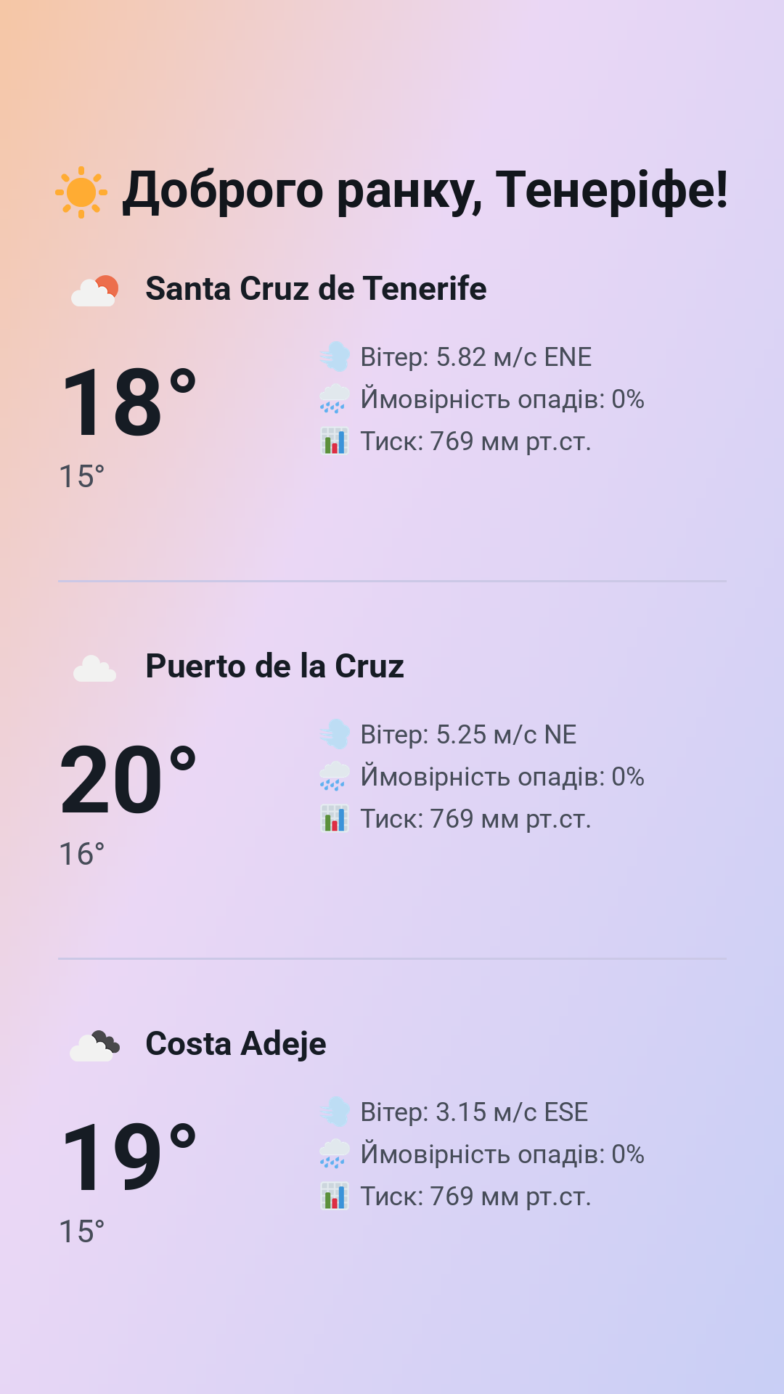Select the 19° temperature for Costa Adeje
This screenshot has width=784, height=1394.
tap(128, 1158)
